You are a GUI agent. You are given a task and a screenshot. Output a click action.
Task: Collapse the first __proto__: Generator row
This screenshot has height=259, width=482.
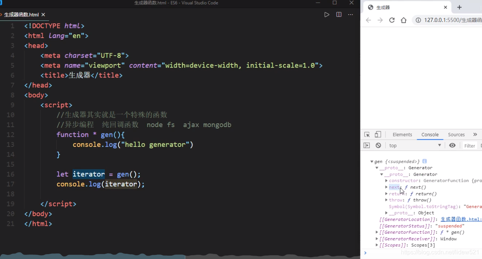point(377,168)
